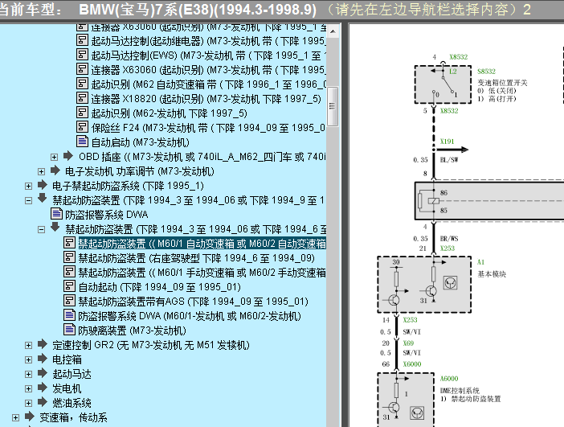Click the tree panel scrollbar up arrow

pyautogui.click(x=333, y=31)
